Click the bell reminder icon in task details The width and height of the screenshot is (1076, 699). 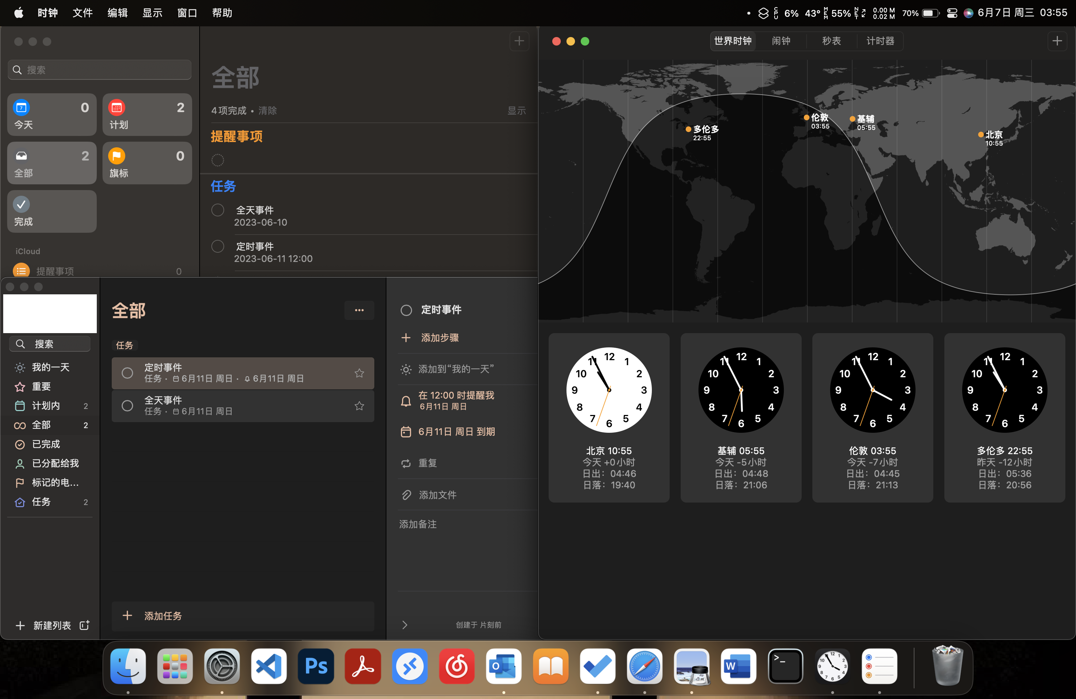click(406, 401)
